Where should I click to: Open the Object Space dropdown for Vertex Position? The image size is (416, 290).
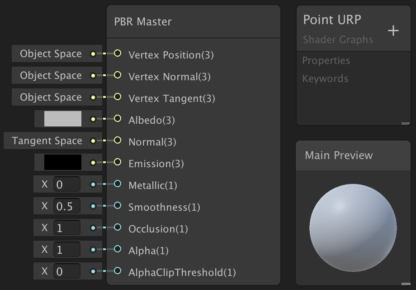click(x=51, y=54)
